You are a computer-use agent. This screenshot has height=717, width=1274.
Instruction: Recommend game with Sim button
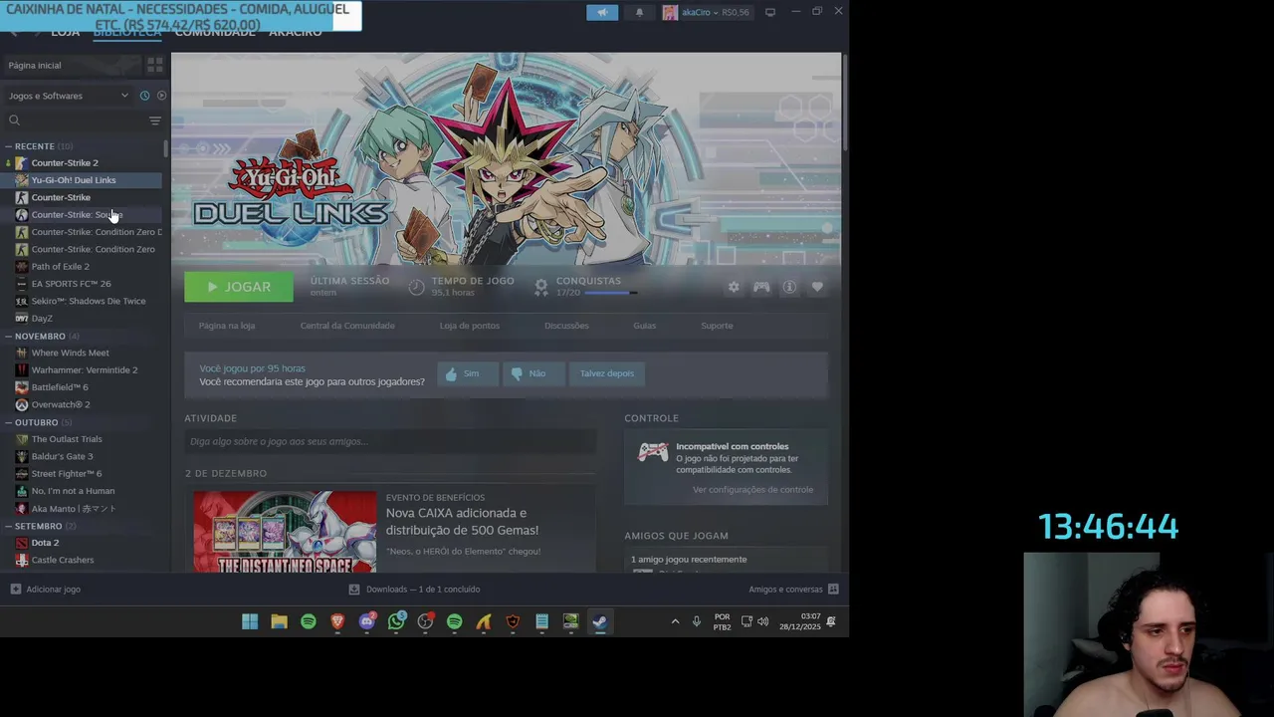[468, 373]
